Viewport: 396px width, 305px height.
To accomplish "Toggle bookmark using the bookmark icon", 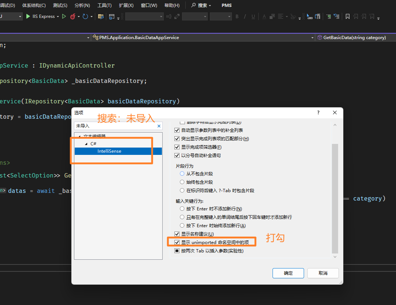I will click(348, 16).
